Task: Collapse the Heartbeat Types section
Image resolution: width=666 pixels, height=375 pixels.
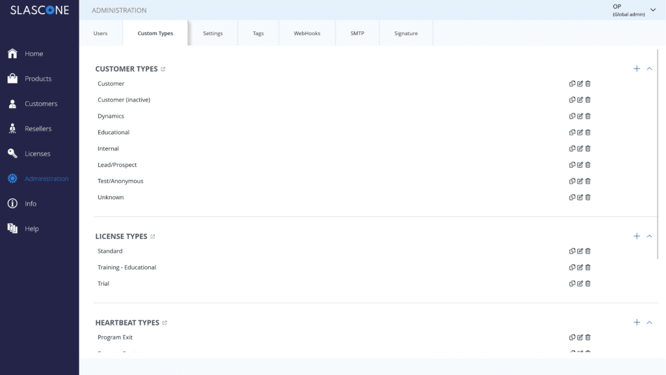Action: pyautogui.click(x=649, y=322)
